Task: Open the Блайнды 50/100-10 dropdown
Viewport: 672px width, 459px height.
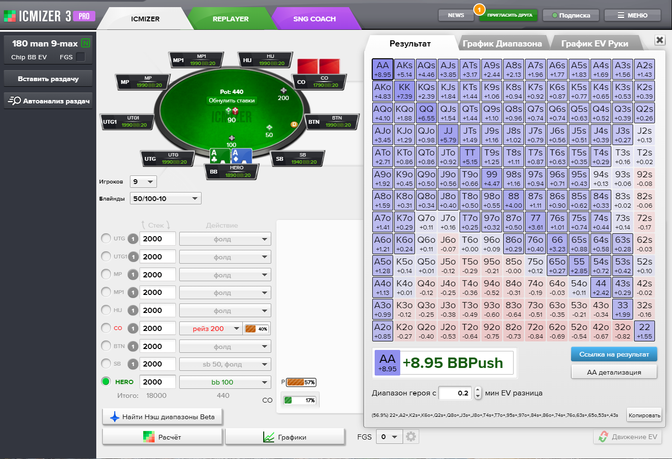Action: [x=166, y=198]
